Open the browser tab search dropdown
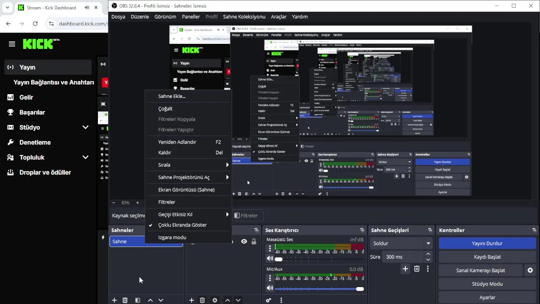The image size is (540, 304). tap(7, 8)
